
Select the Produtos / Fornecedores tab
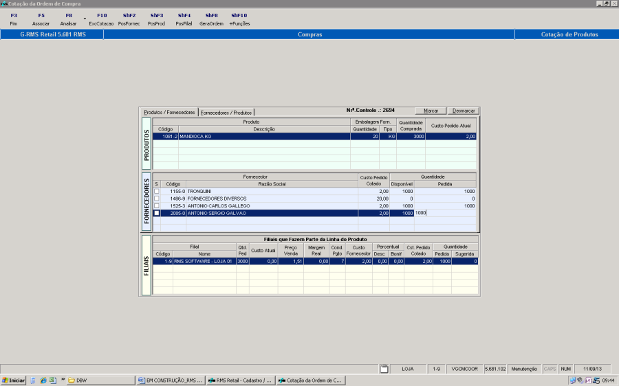coord(169,112)
